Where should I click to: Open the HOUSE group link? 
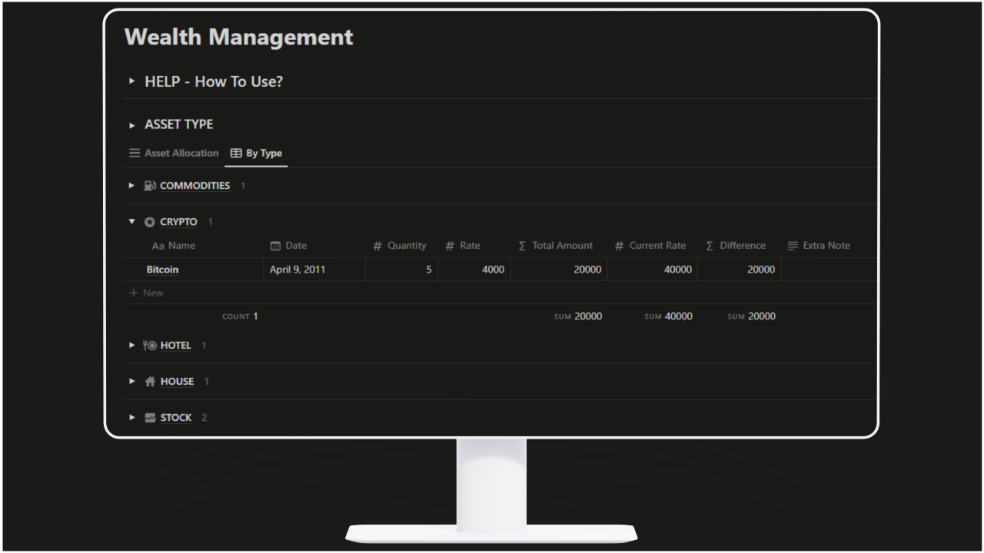click(177, 382)
